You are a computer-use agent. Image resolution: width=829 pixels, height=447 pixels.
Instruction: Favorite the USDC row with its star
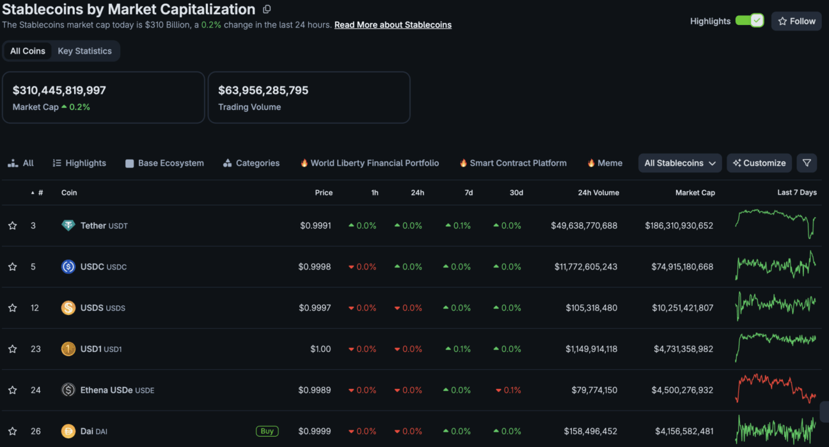pyautogui.click(x=12, y=267)
